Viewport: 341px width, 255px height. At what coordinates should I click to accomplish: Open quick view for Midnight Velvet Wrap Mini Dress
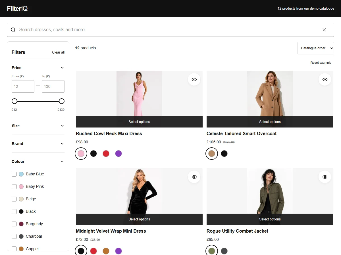tap(194, 177)
